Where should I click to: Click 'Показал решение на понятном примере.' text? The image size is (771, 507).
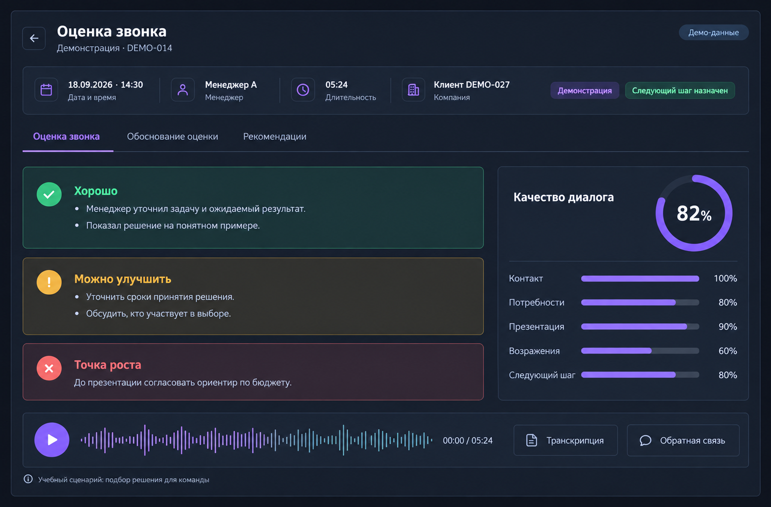pos(173,226)
